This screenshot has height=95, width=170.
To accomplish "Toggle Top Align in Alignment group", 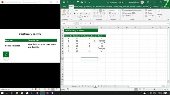I will (x=95, y=11).
